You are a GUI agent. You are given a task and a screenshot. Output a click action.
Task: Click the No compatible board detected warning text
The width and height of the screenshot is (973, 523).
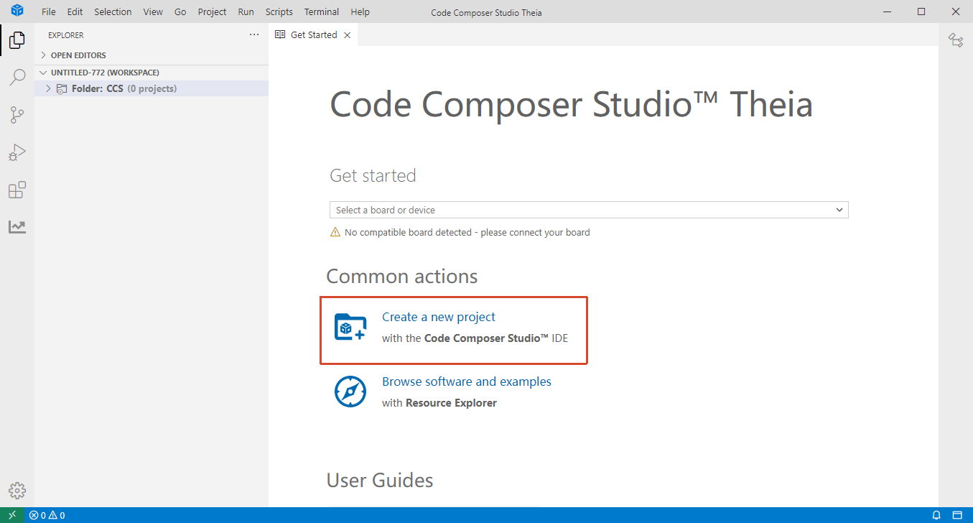point(467,232)
